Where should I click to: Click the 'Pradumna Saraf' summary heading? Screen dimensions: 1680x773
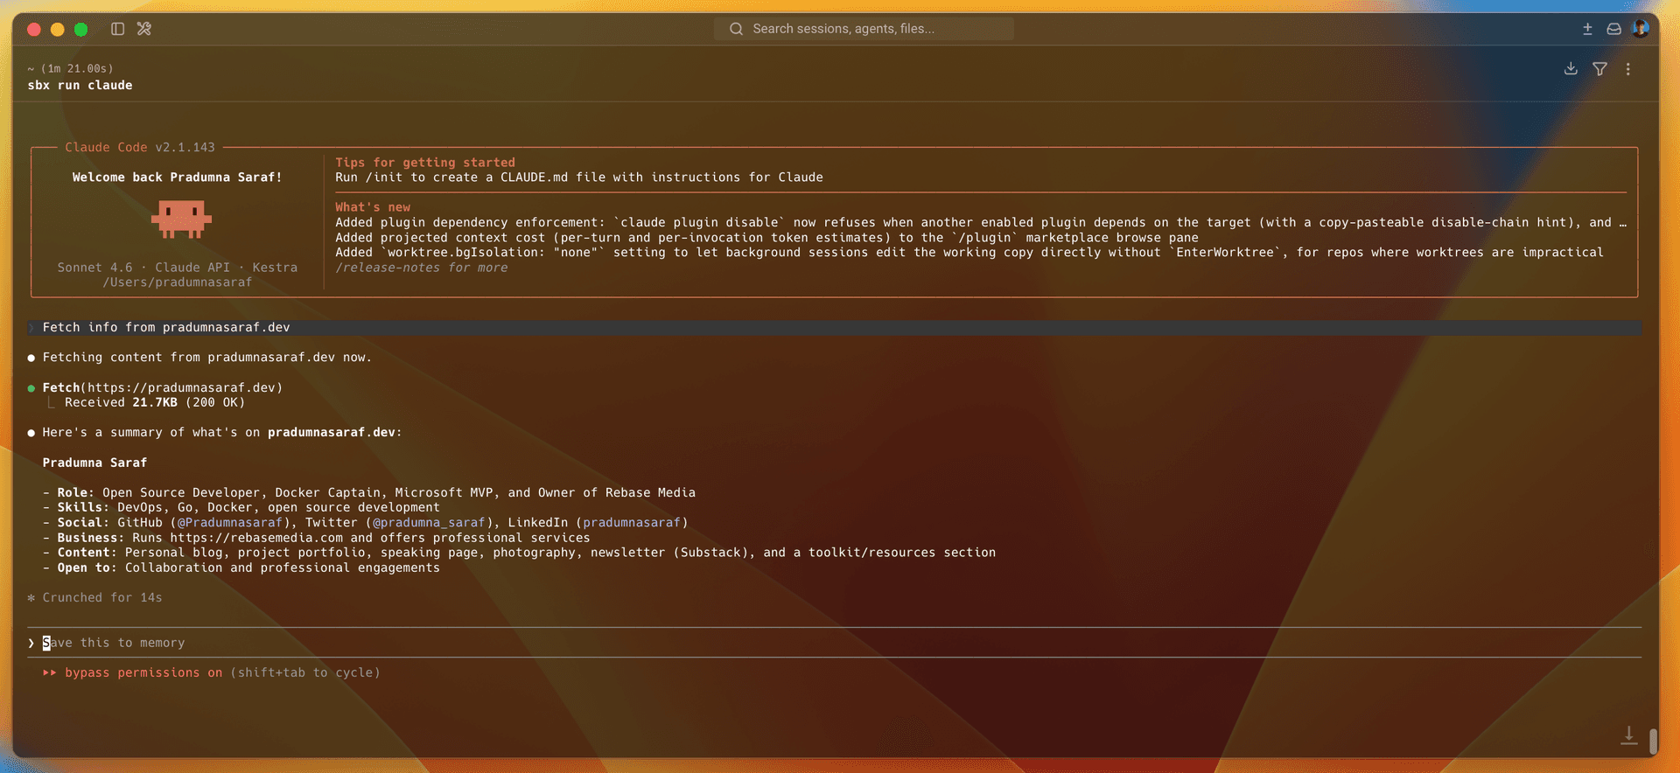(94, 463)
